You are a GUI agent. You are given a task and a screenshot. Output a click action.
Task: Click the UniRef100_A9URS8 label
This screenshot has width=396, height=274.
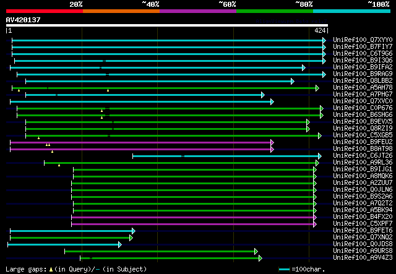tap(363, 251)
